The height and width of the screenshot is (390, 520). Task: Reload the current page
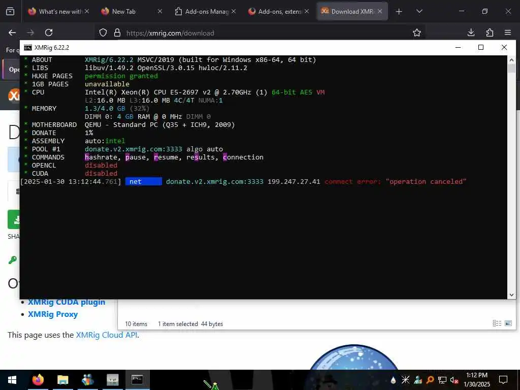(x=49, y=32)
